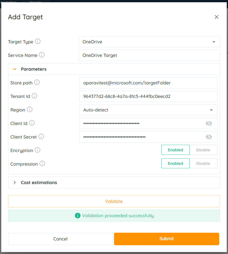This screenshot has width=228, height=254.
Task: Click the info icon beside Service Name
Action: (42, 55)
